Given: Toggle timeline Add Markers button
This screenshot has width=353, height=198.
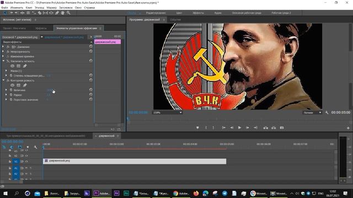Looking at the screenshot, I should coord(28,147).
